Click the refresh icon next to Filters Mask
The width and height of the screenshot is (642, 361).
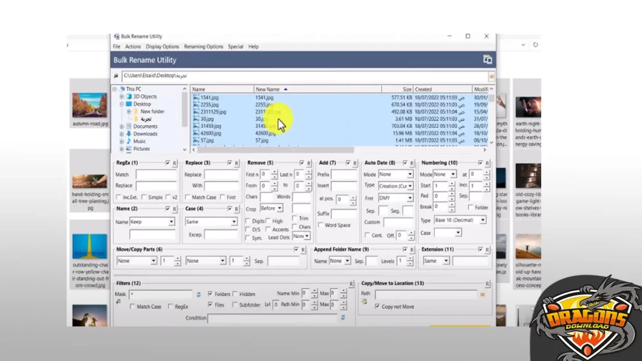(x=199, y=294)
